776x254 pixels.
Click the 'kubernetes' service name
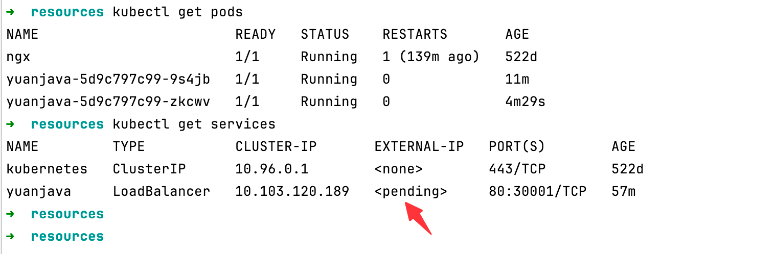click(x=47, y=169)
